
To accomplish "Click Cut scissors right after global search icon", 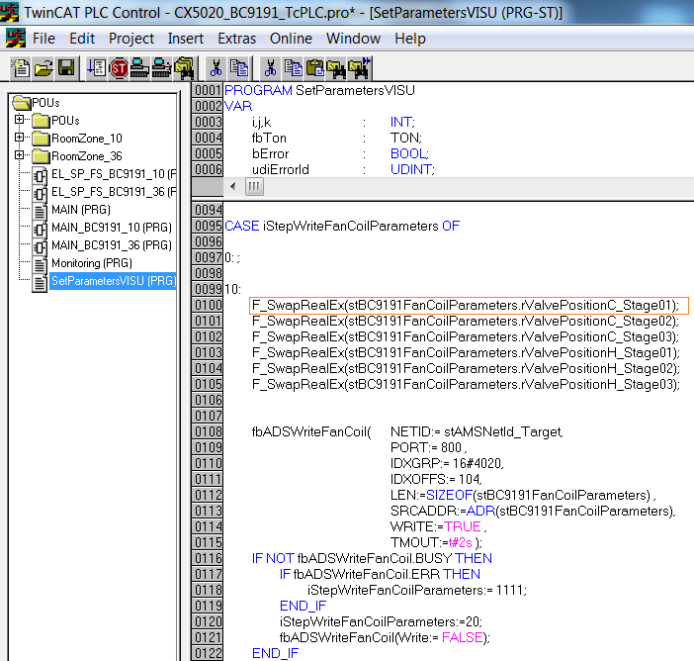I will (x=216, y=68).
